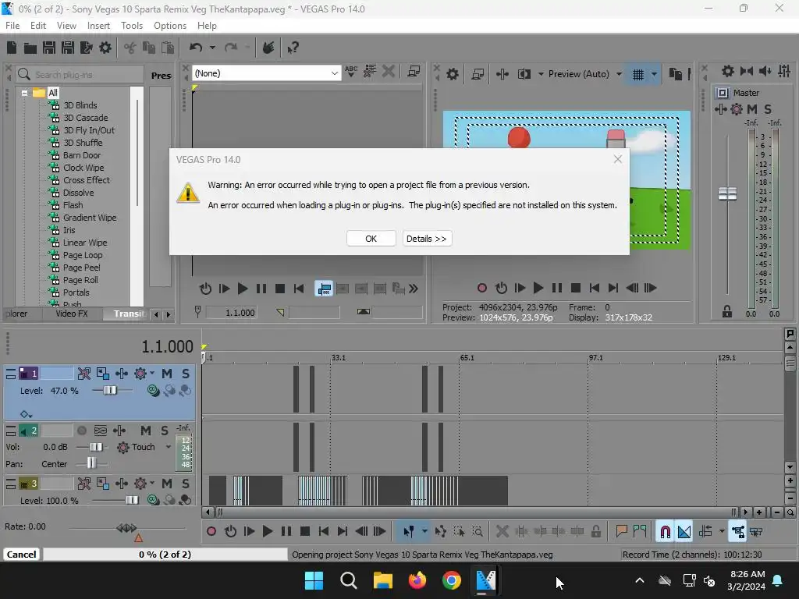The image size is (799, 599).
Task: Click Split Screen View icon in preview
Action: pos(524,74)
